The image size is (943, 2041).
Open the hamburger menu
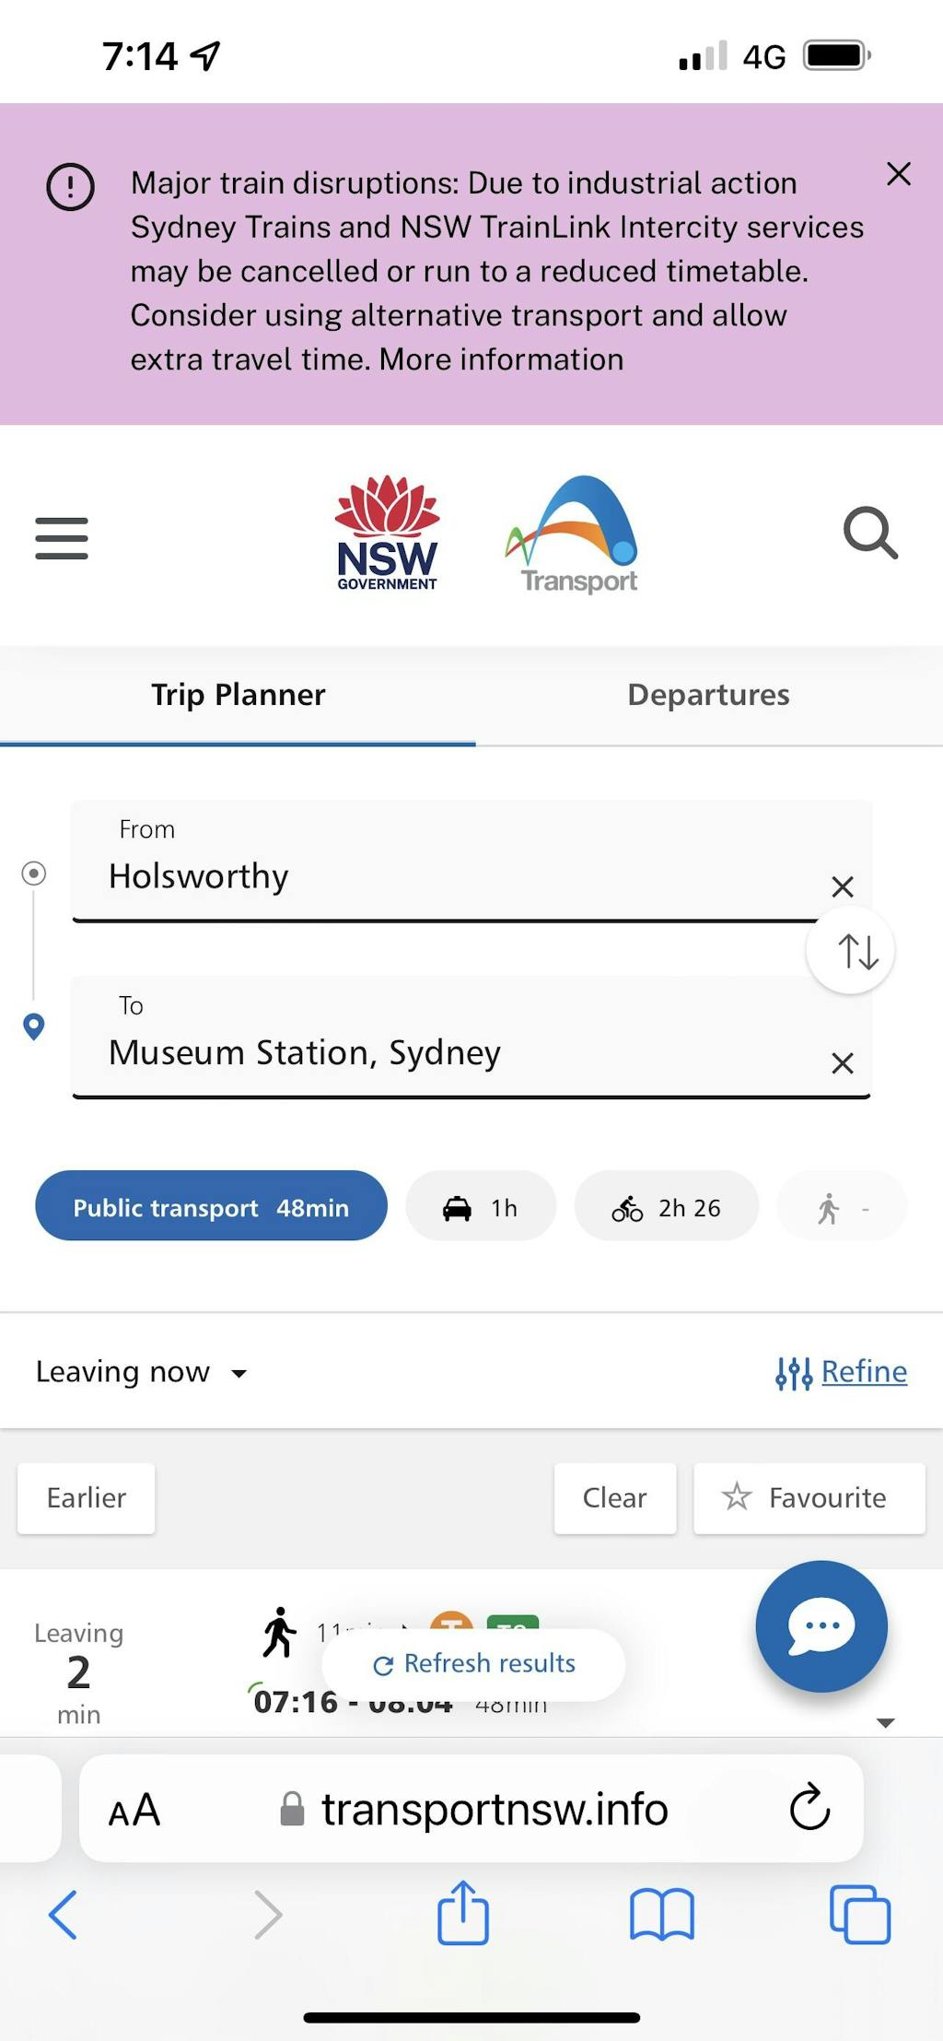(x=62, y=537)
